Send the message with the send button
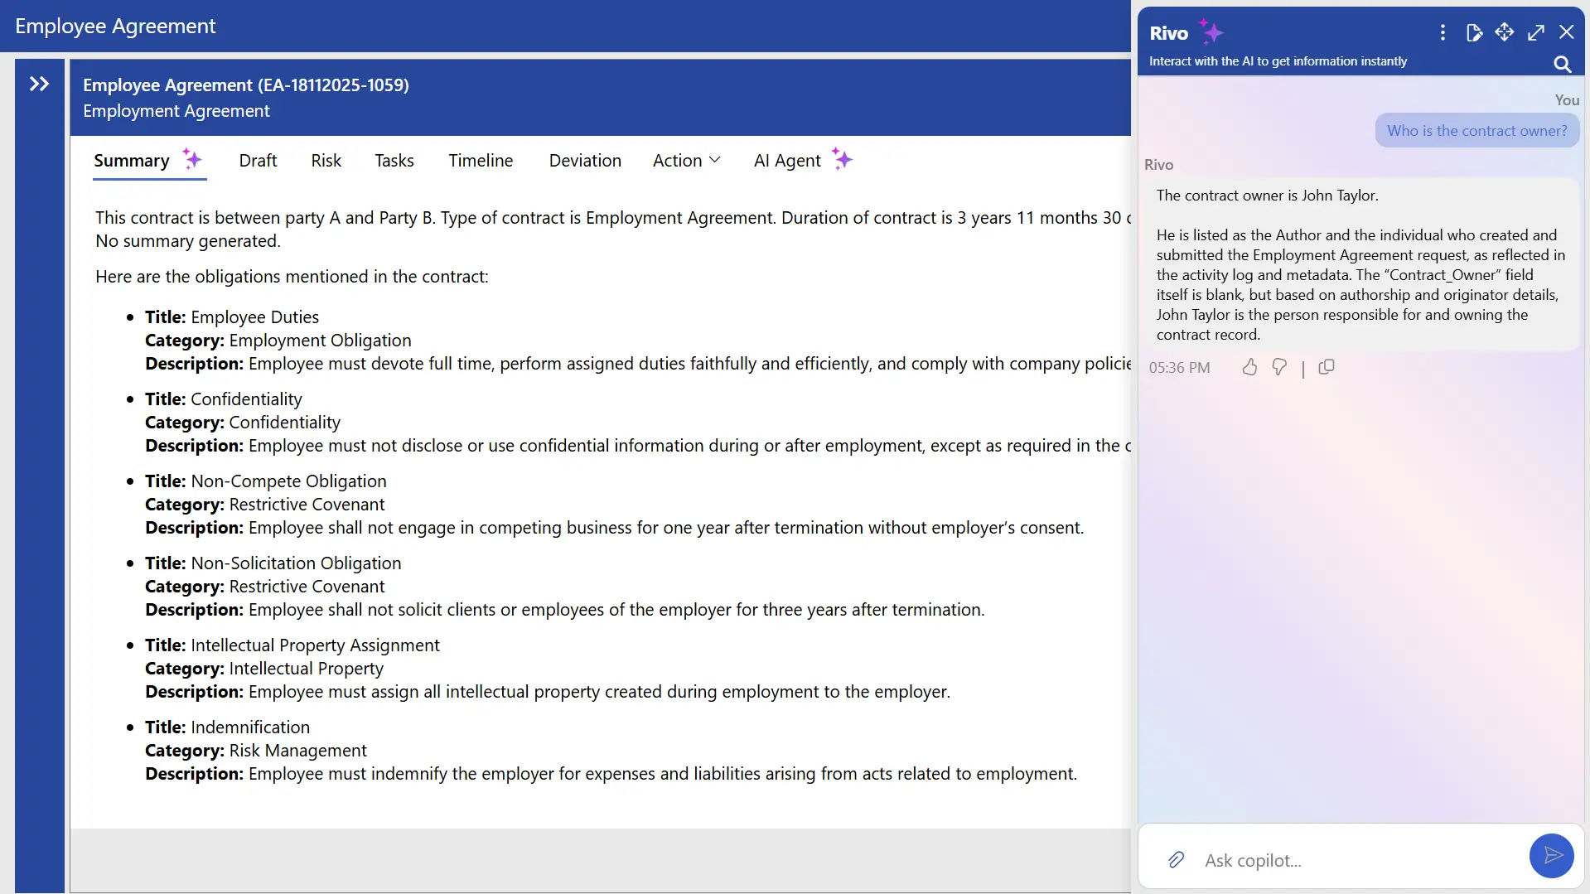Viewport: 1590px width, 894px height. (1551, 855)
